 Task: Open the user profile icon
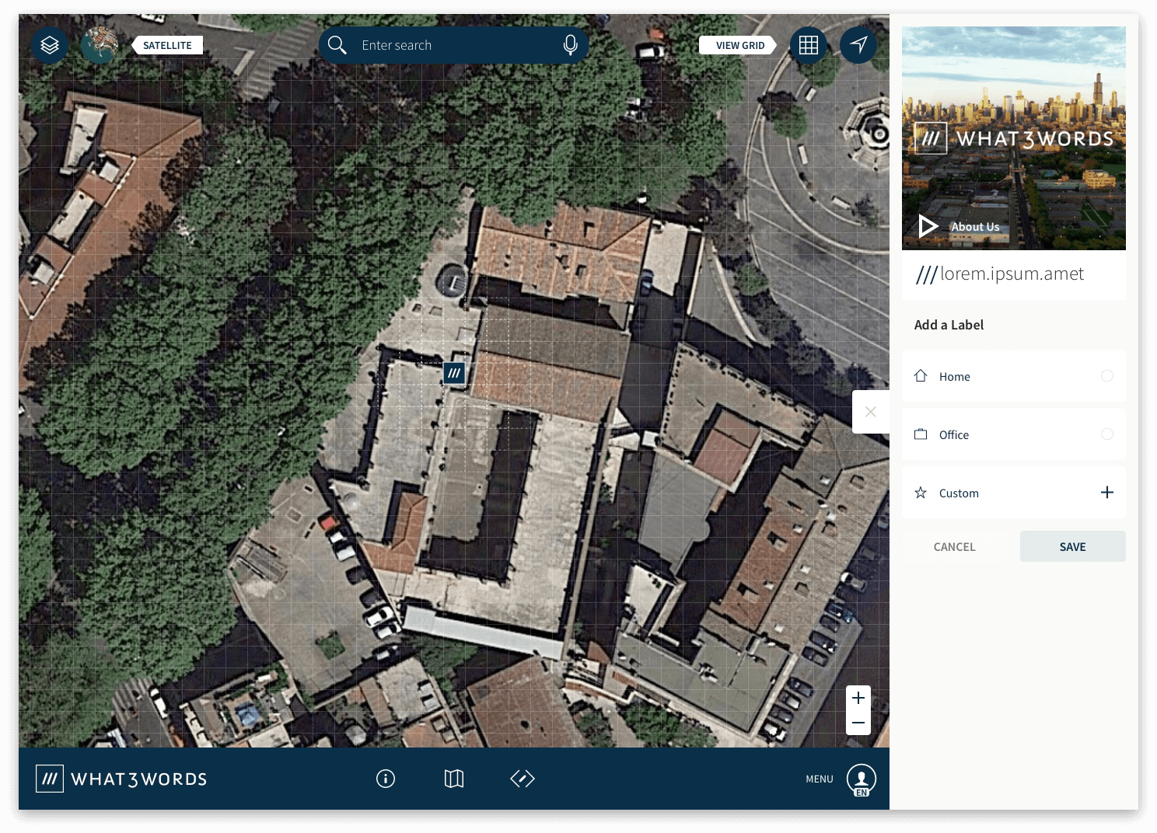click(x=862, y=779)
